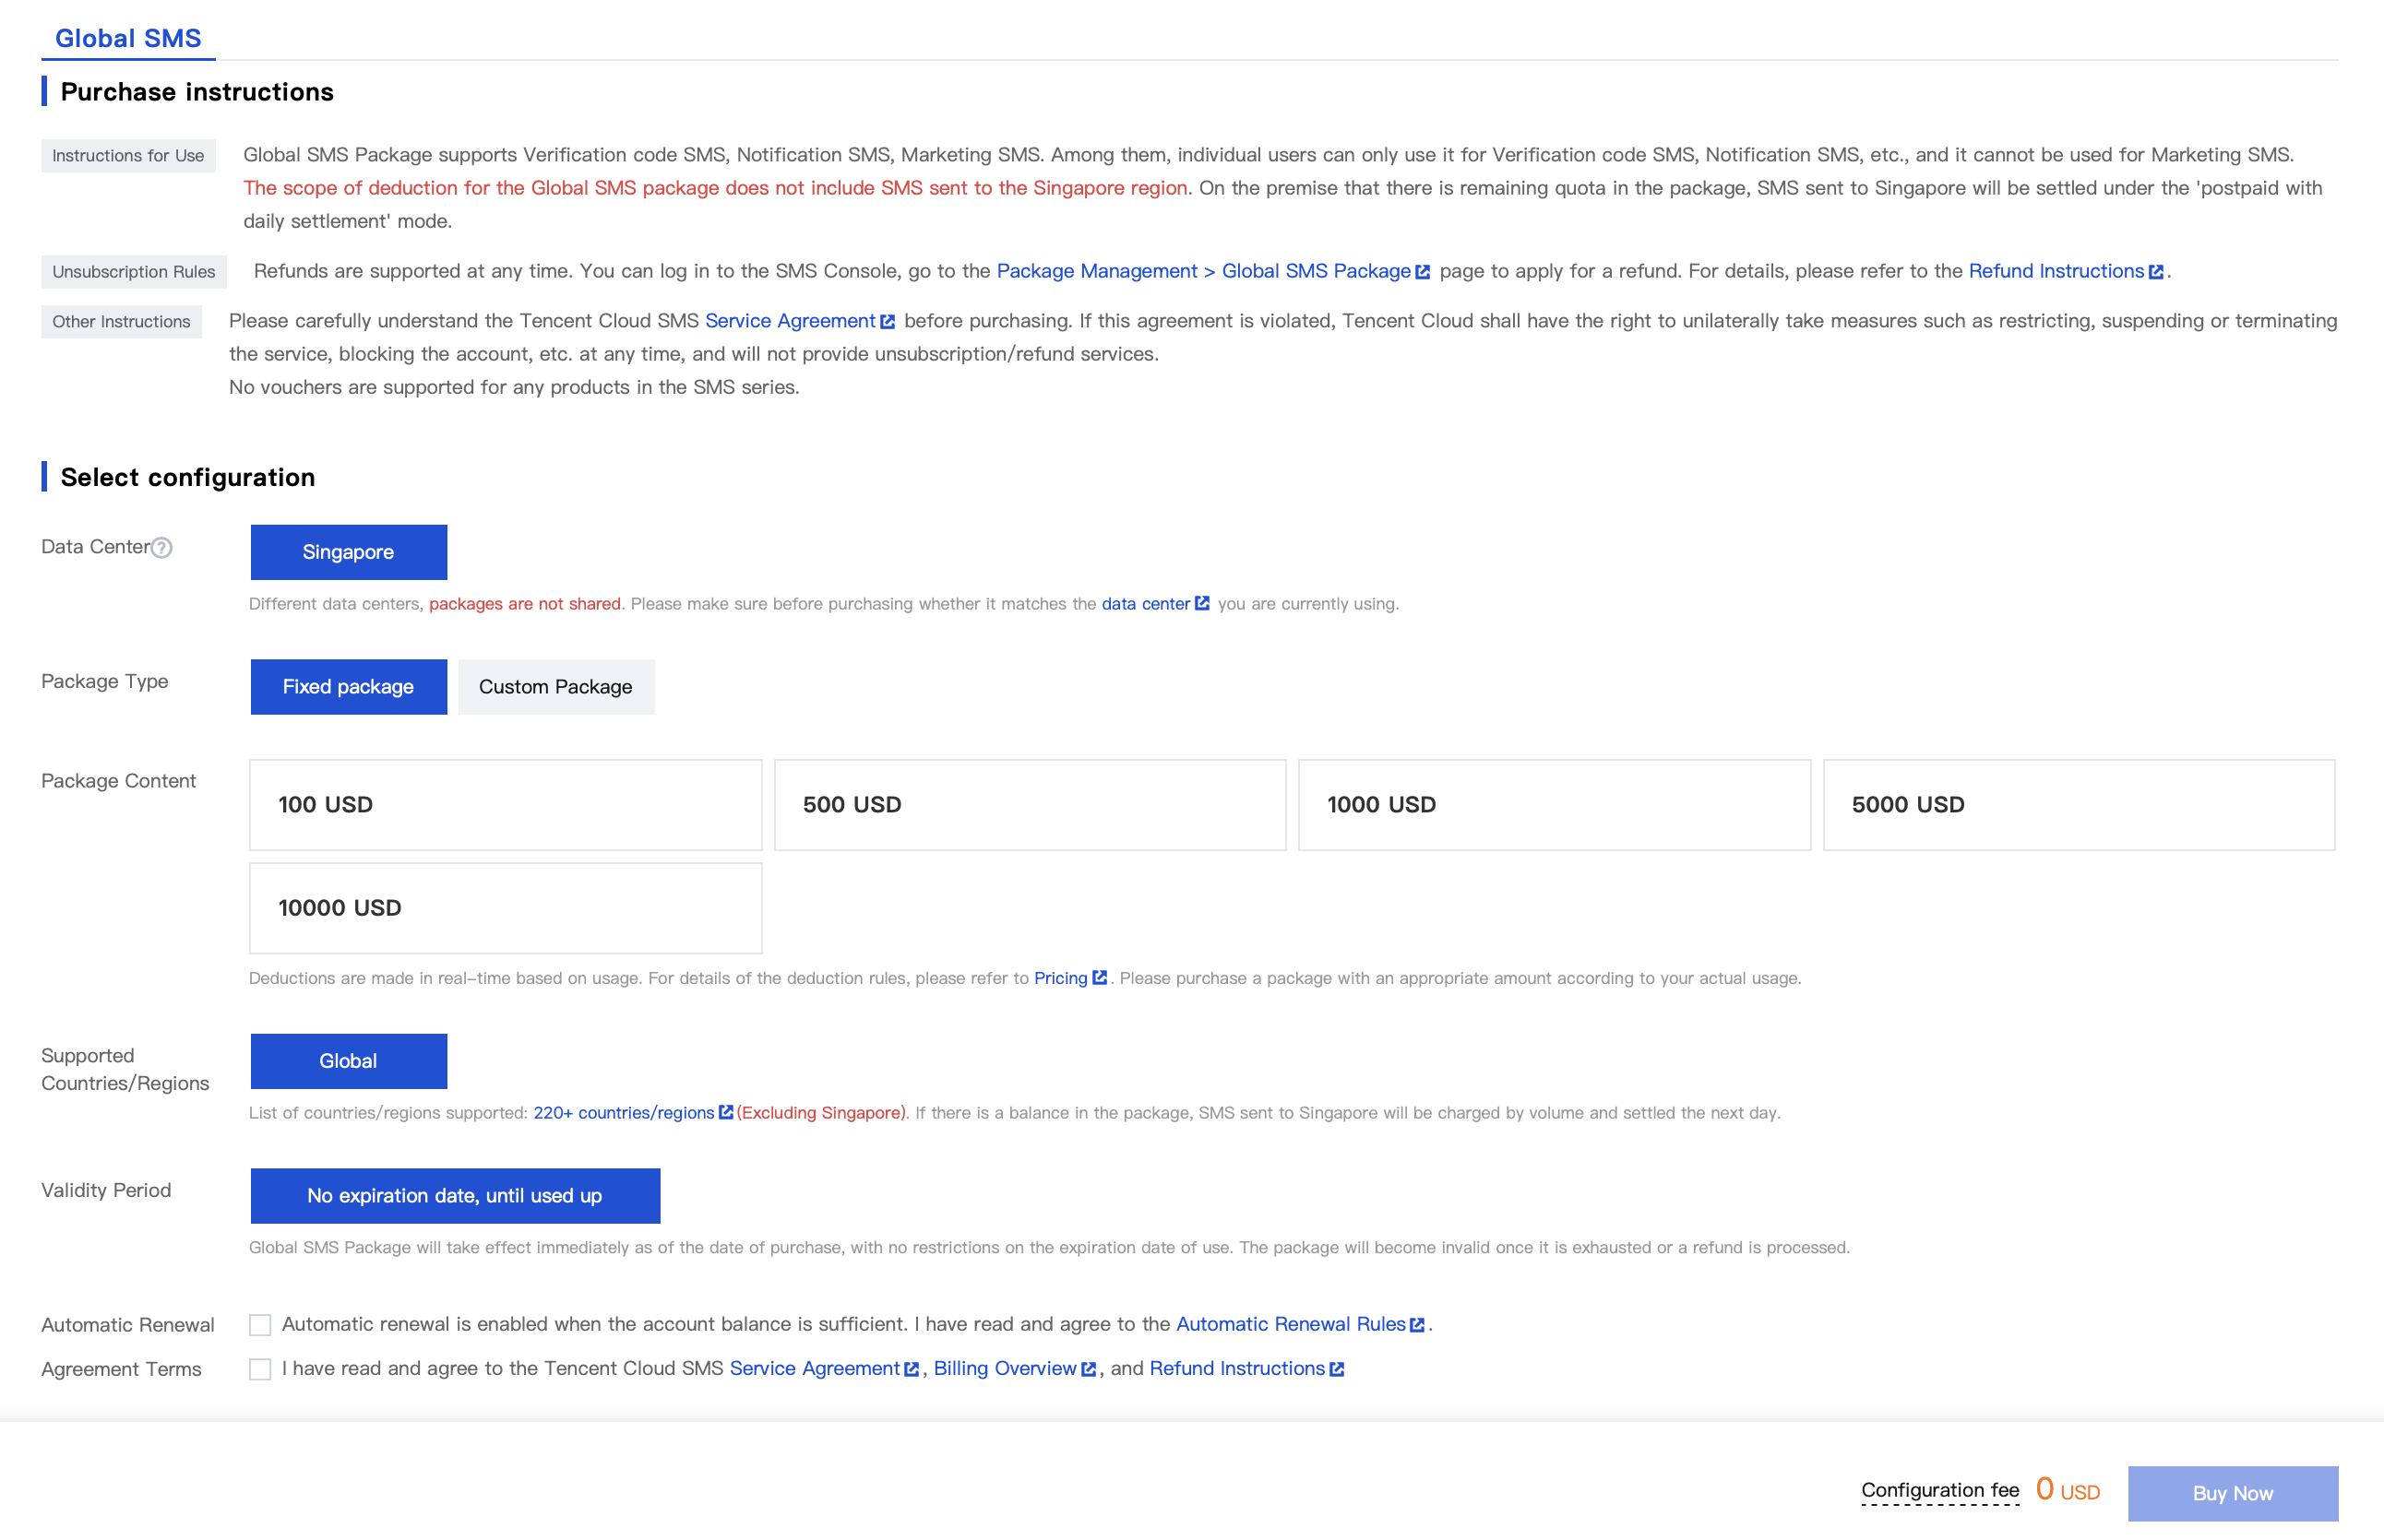This screenshot has width=2384, height=1540.
Task: Click the external link icon beside Pricing
Action: click(1100, 978)
